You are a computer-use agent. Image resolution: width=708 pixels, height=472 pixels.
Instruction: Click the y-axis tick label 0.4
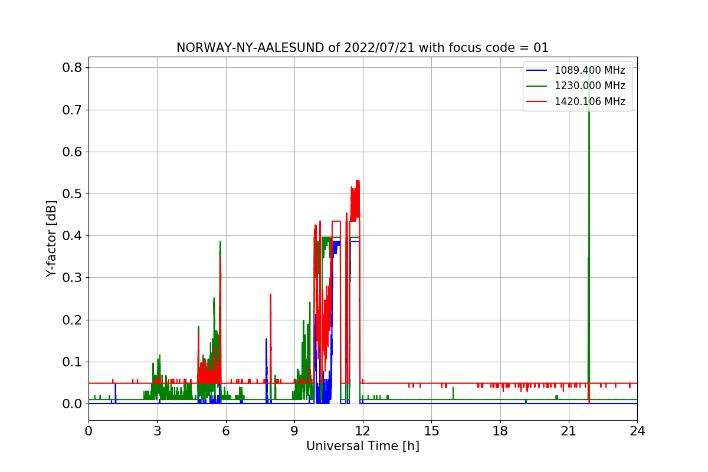pos(73,236)
